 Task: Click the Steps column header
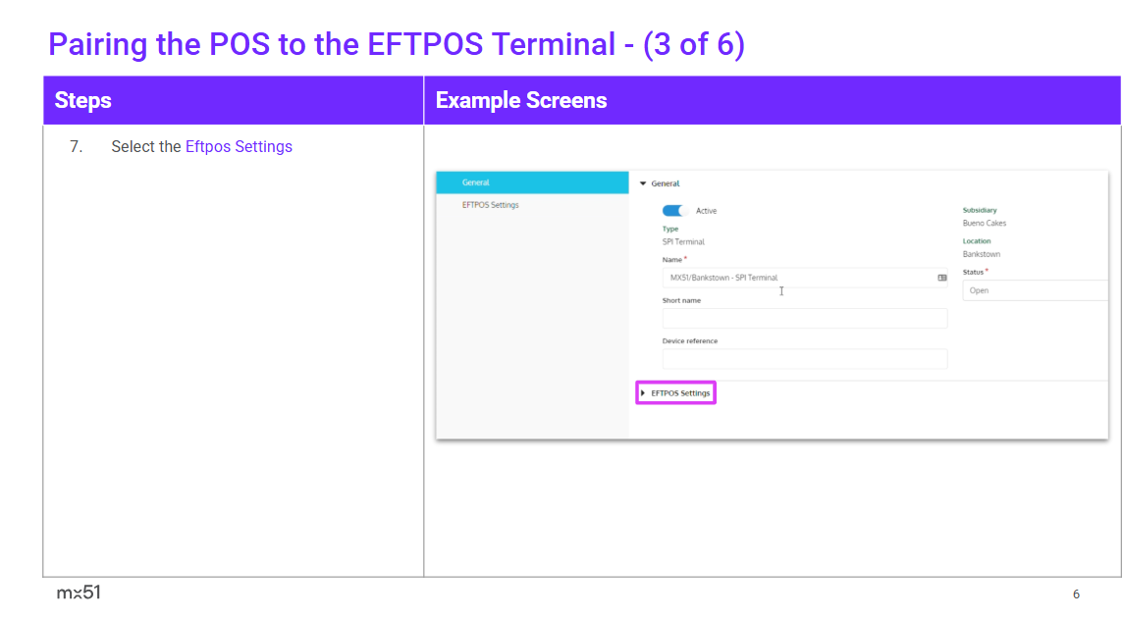83,101
